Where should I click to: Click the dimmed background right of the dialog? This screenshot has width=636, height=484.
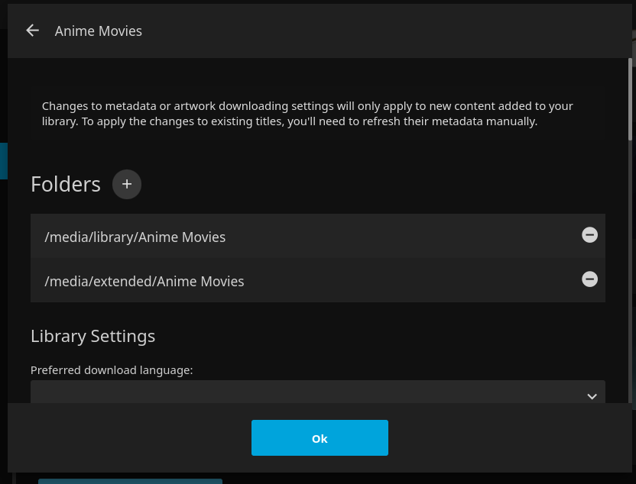634,305
